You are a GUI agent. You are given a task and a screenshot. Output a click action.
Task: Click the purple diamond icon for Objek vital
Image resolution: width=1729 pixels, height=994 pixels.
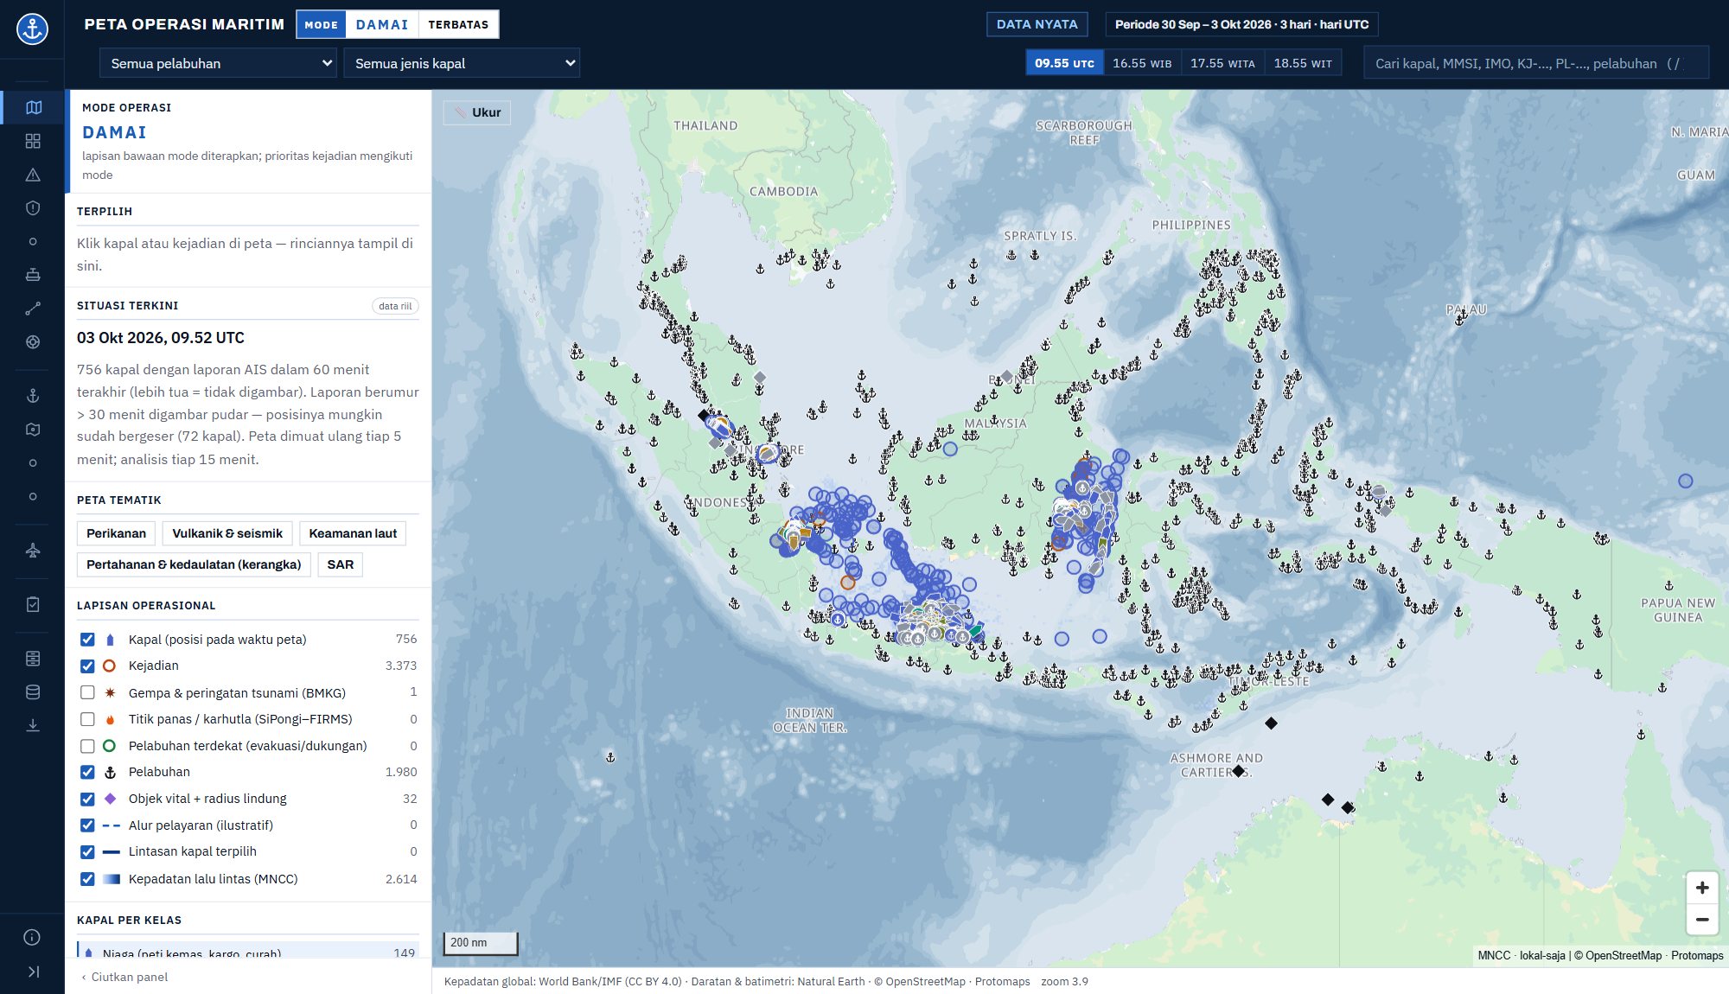point(110,799)
